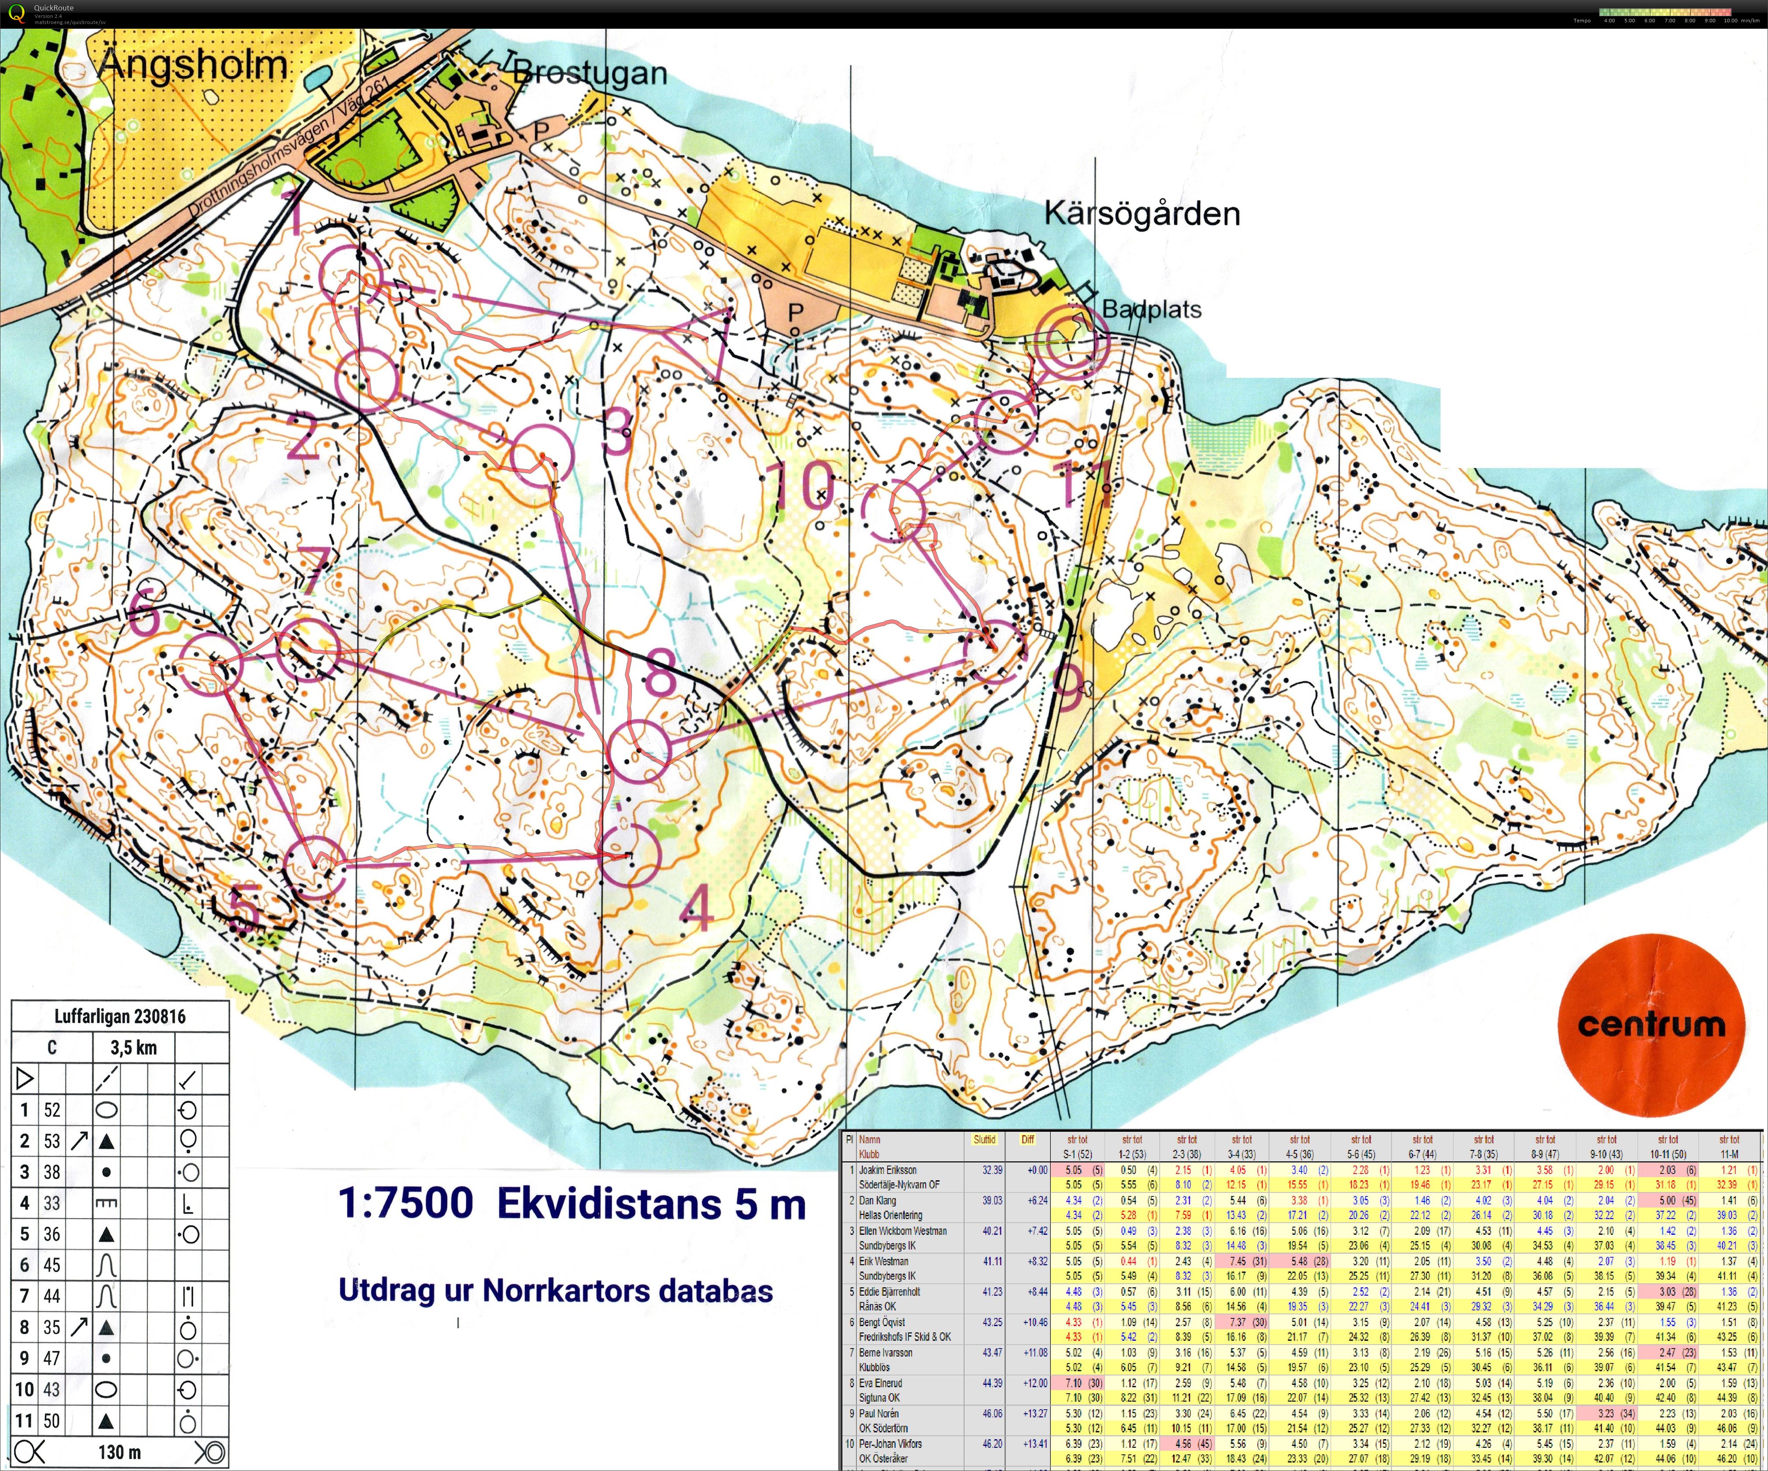Select the 'Bengt Öqvist' name

point(883,1322)
